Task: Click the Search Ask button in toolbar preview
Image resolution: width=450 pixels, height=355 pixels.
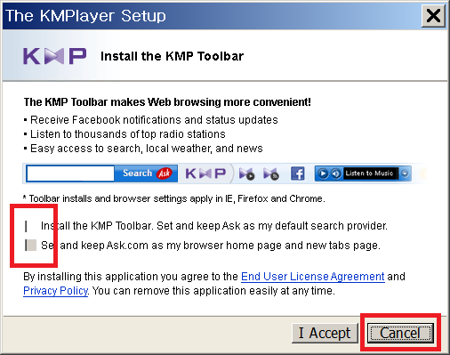Action: tap(147, 173)
